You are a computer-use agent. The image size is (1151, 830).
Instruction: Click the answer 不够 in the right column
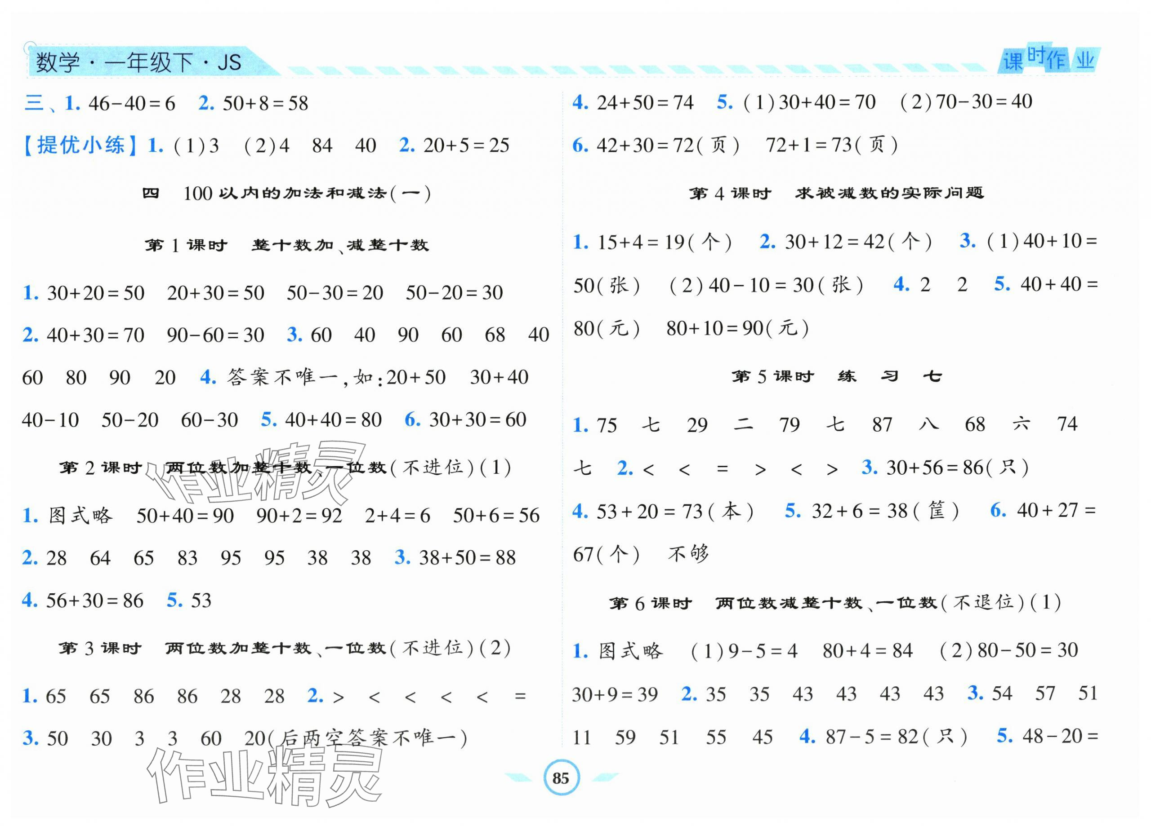(688, 554)
